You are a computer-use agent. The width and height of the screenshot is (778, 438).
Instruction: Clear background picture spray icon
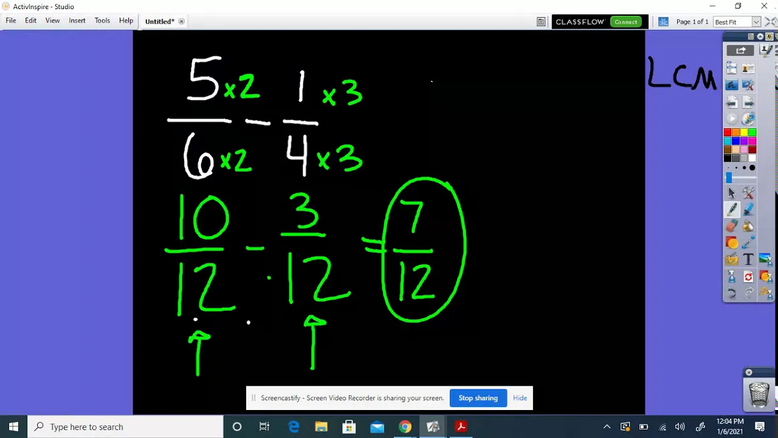click(765, 260)
